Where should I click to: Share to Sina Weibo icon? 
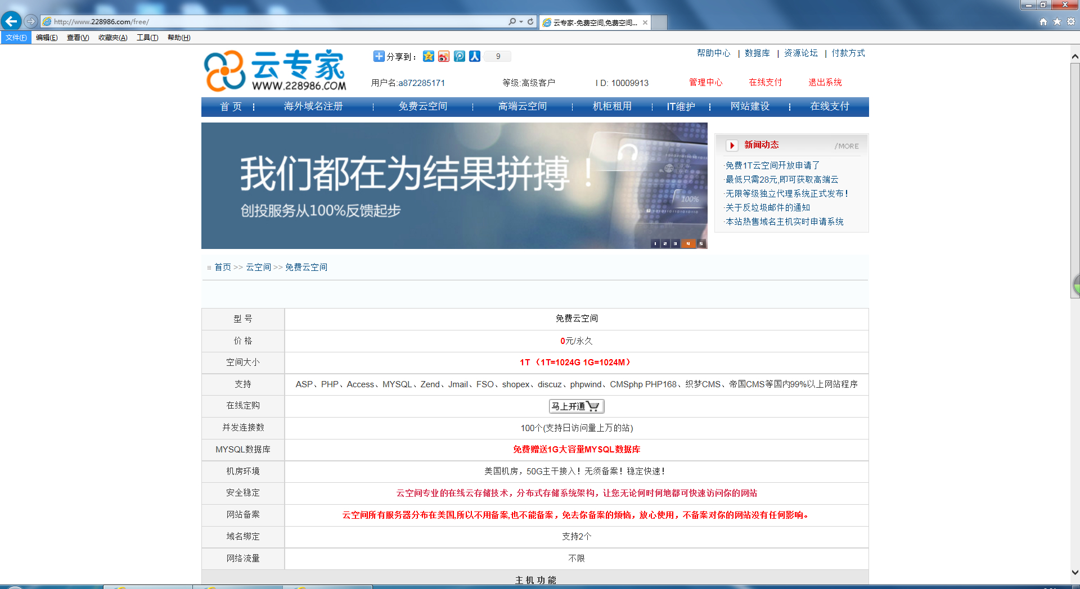click(444, 56)
